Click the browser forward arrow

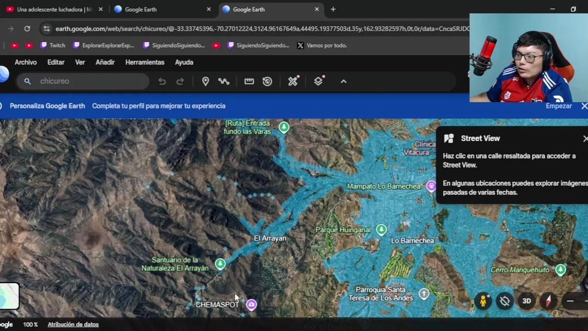(x=11, y=29)
